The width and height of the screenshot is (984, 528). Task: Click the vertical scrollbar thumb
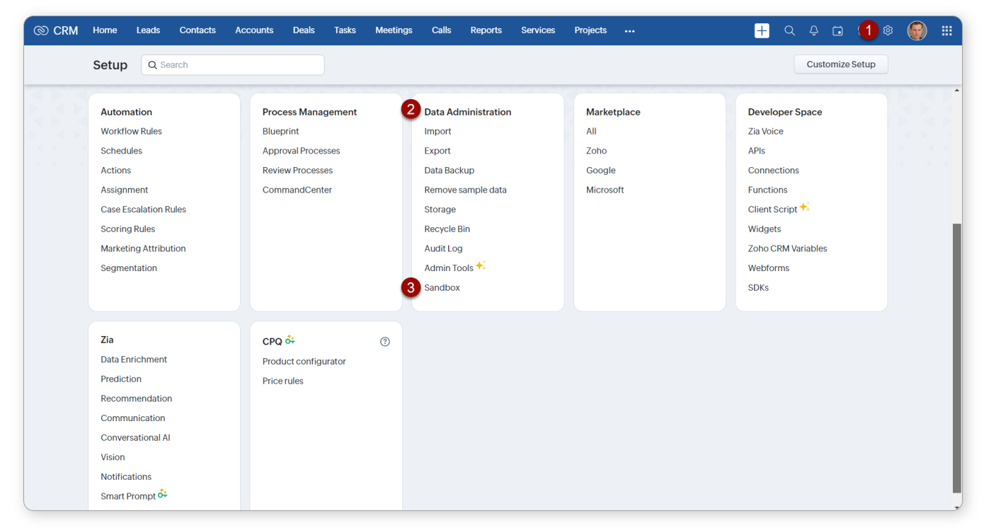[x=957, y=357]
